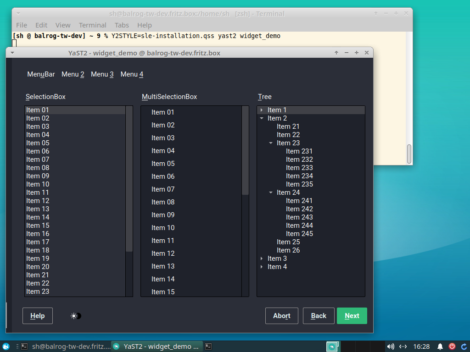Viewport: 470px width, 352px height.
Task: Select Item 21 in the Tree
Action: pyautogui.click(x=288, y=126)
